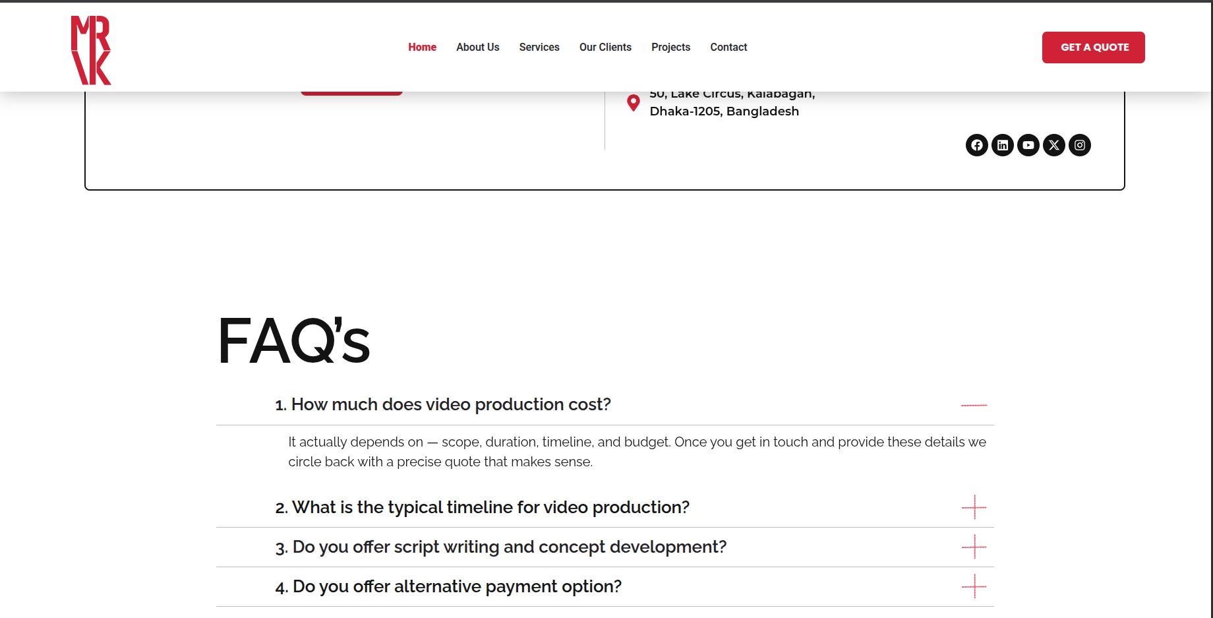
Task: Navigate to Projects page
Action: [670, 47]
